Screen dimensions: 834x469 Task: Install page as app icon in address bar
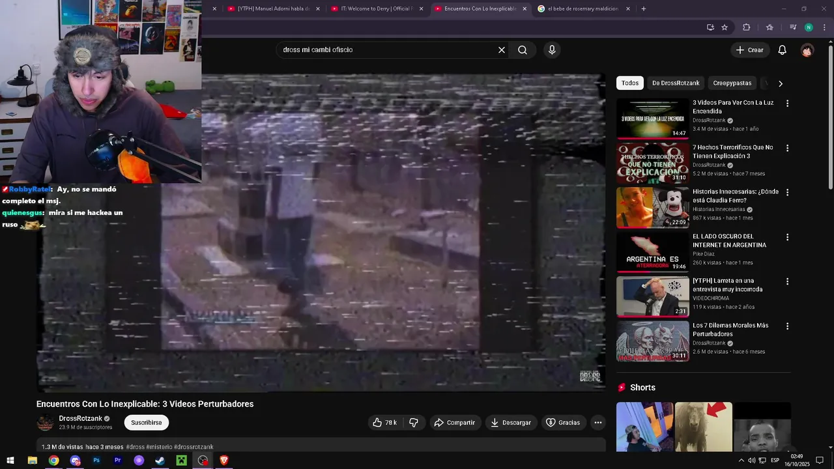coord(710,27)
